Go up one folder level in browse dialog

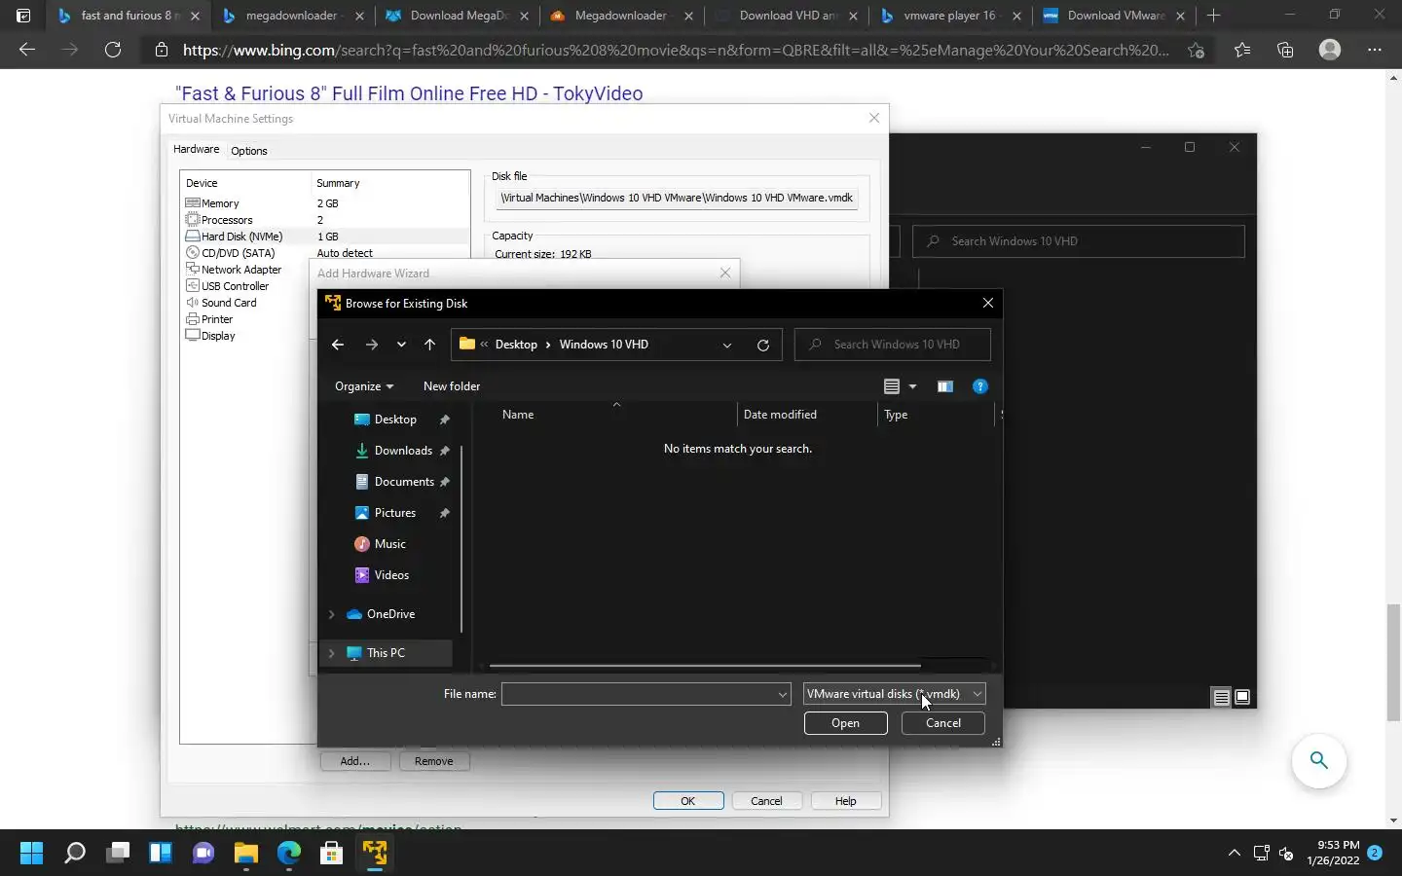429,345
